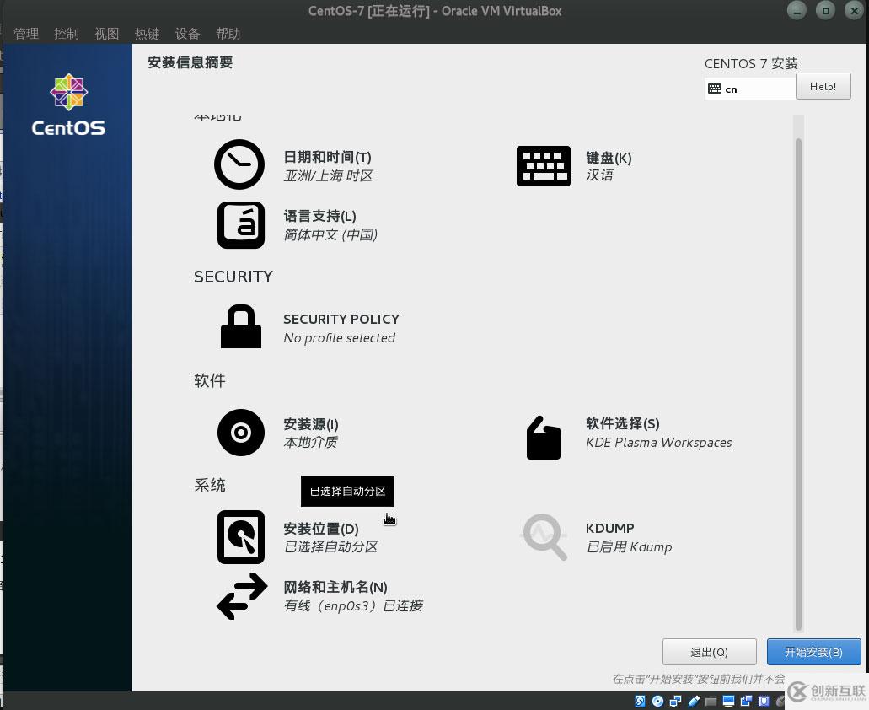This screenshot has width=869, height=710.
Task: Open the 控制 menu
Action: [67, 34]
